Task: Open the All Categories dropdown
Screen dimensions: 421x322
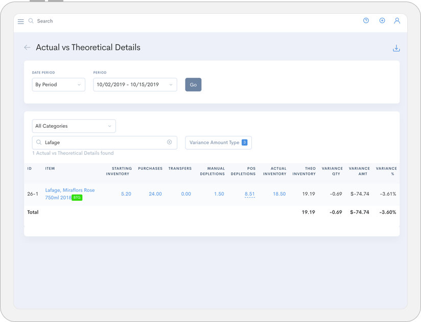Action: 74,126
